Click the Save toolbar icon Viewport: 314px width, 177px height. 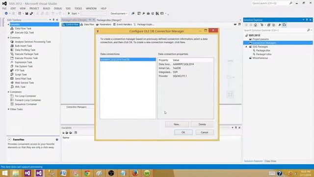(x=26, y=13)
